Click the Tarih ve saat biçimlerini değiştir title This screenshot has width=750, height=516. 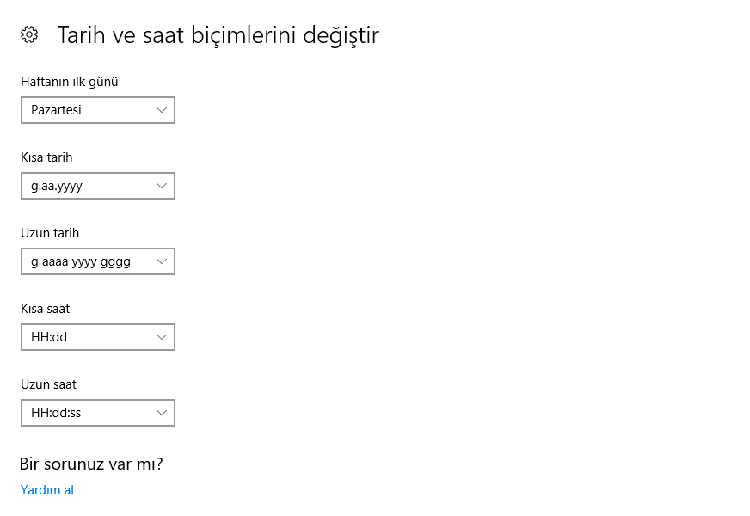tap(218, 34)
